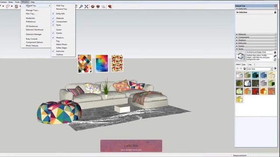Expand the Scenes panel in the tray
This screenshot has width=280, height=157.
[256, 46]
